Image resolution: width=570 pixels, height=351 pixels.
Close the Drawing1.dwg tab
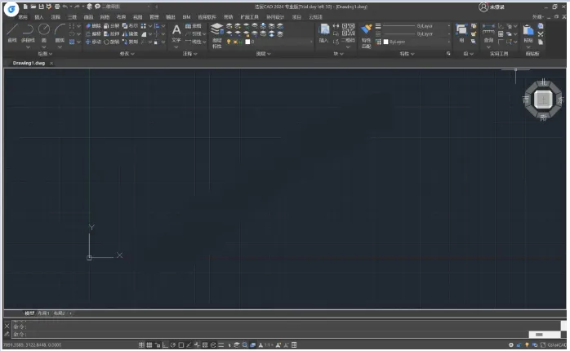[51, 63]
